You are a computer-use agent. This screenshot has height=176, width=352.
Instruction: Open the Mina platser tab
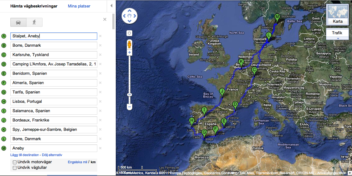(79, 6)
